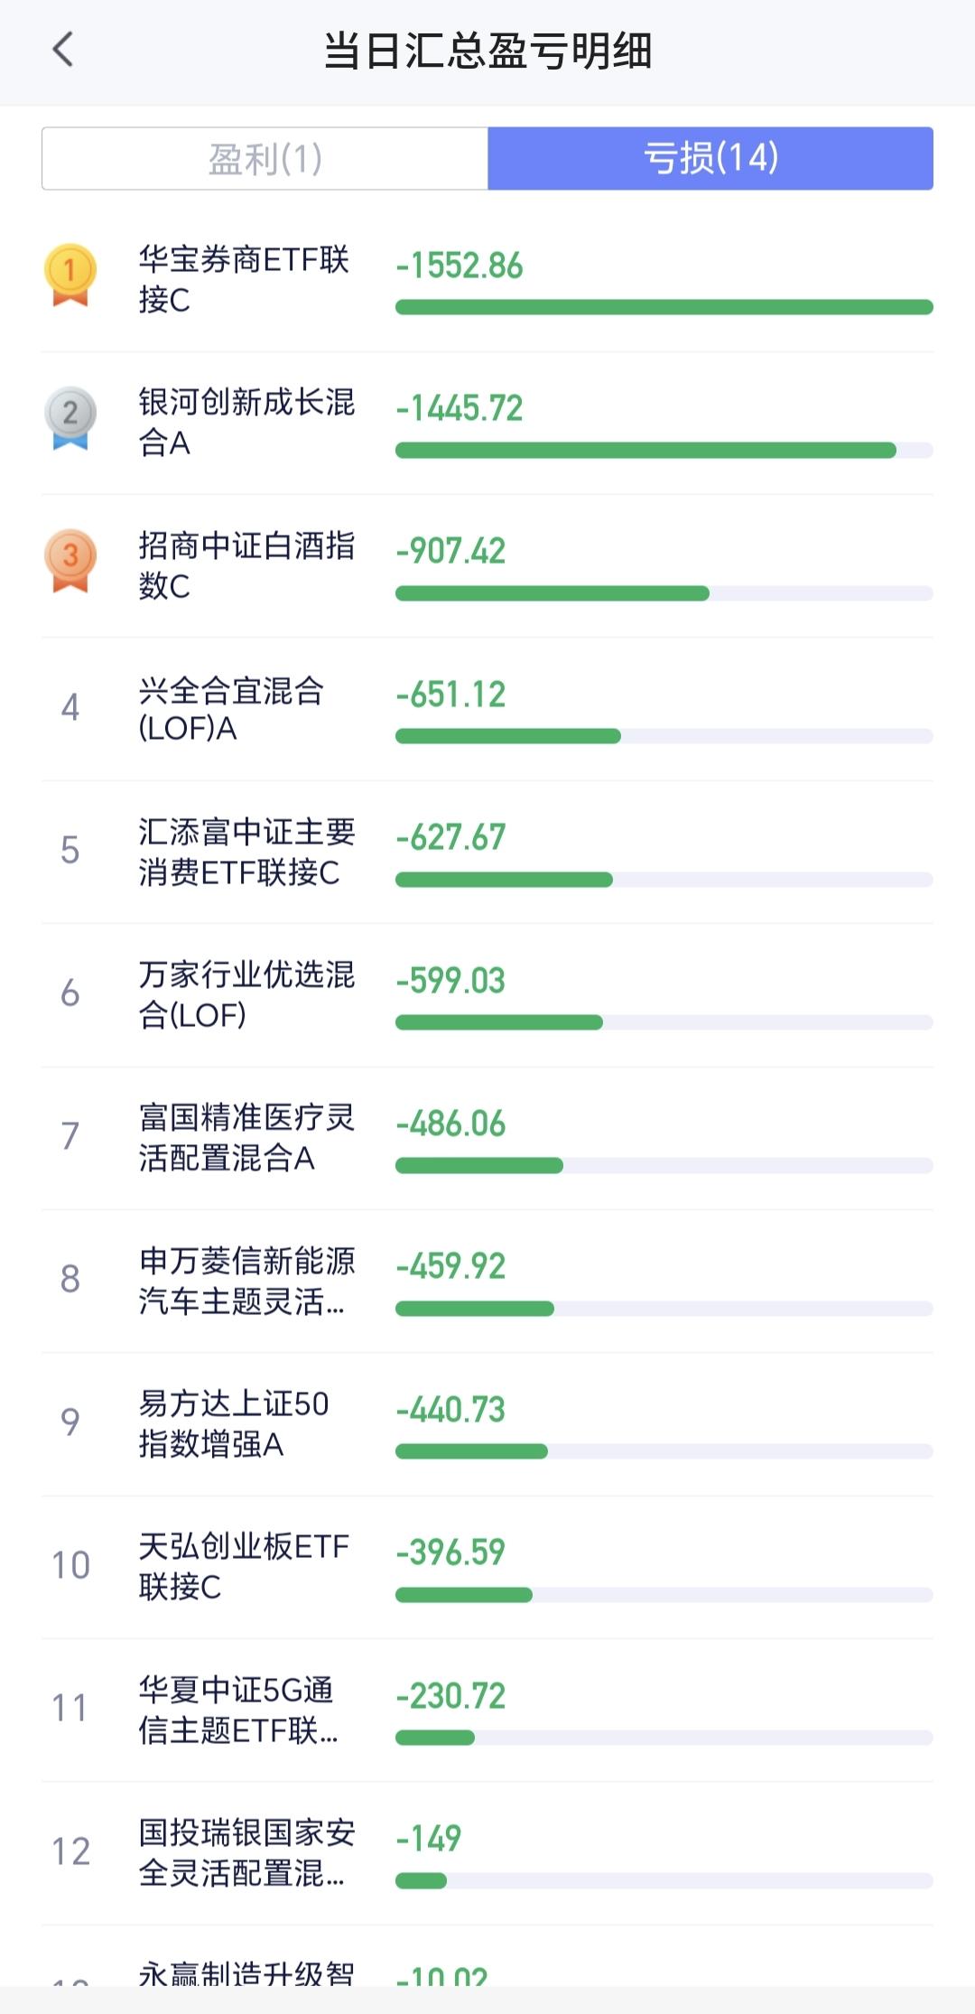Tap the gold rank 1 medal
This screenshot has height=2014, width=975.
(x=70, y=275)
